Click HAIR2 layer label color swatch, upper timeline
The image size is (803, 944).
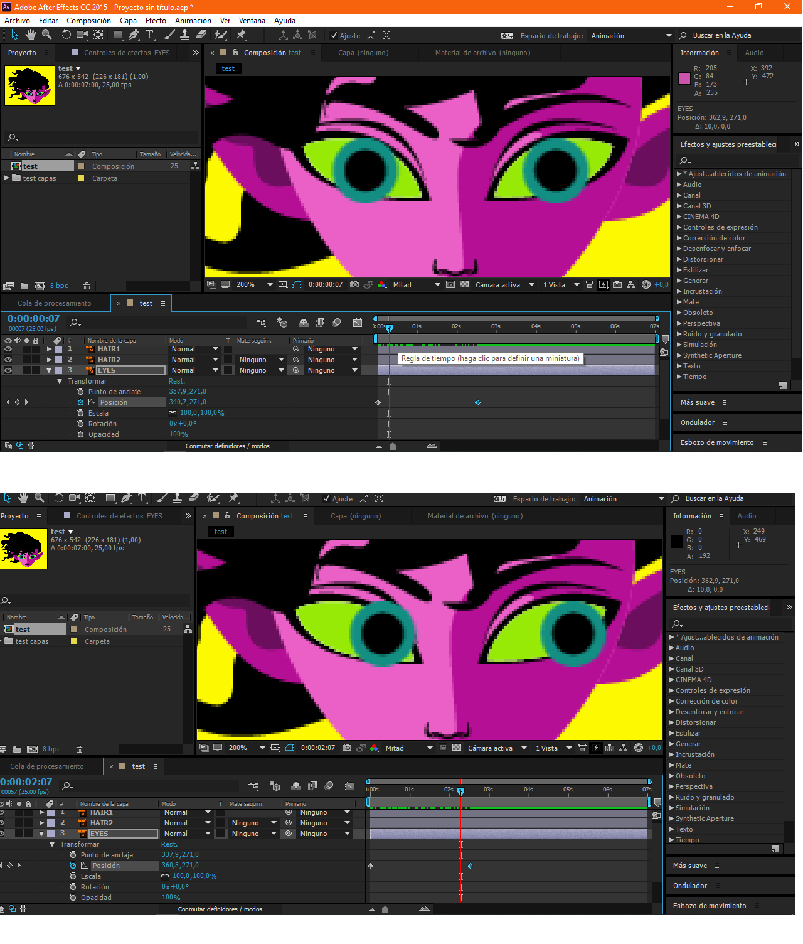[58, 360]
